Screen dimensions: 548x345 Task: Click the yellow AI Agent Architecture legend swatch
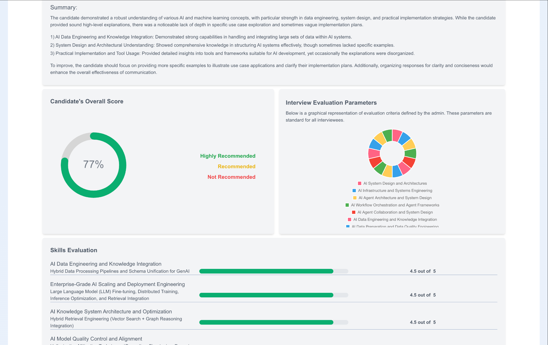coord(355,198)
